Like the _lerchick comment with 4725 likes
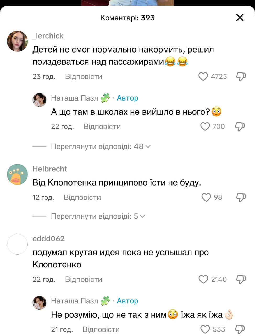The image size is (255, 336). 203,77
